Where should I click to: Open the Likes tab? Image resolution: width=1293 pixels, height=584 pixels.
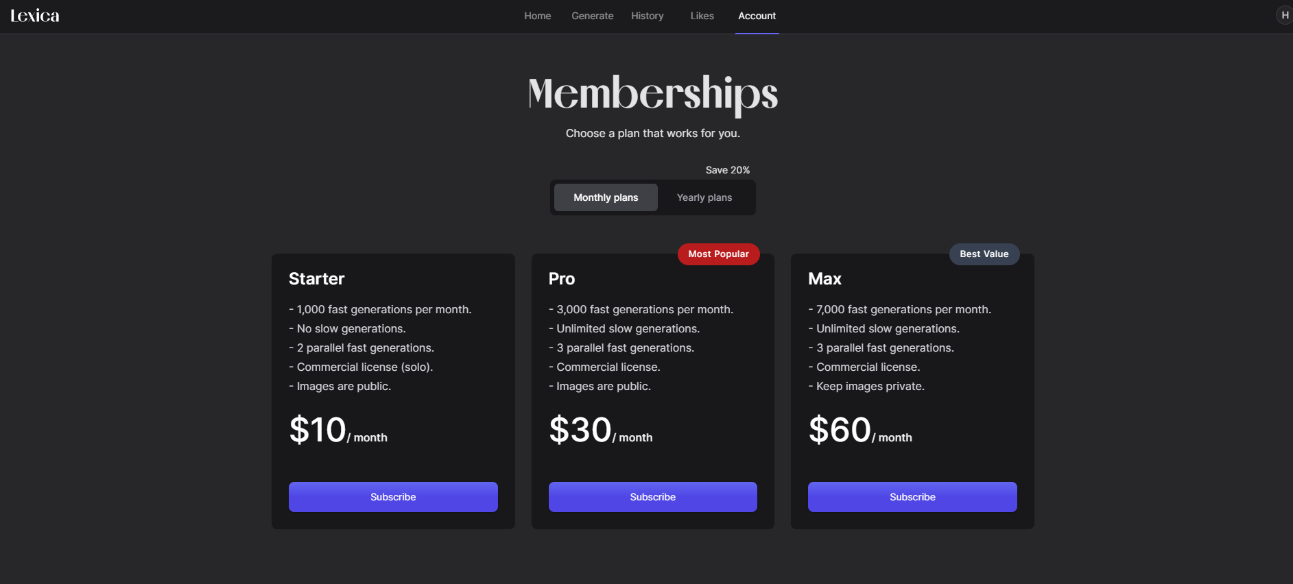tap(702, 16)
